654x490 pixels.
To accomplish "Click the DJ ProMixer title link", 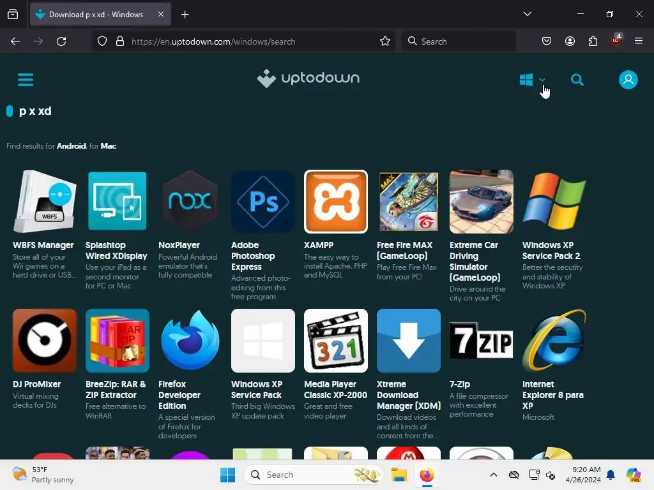I will (x=36, y=384).
